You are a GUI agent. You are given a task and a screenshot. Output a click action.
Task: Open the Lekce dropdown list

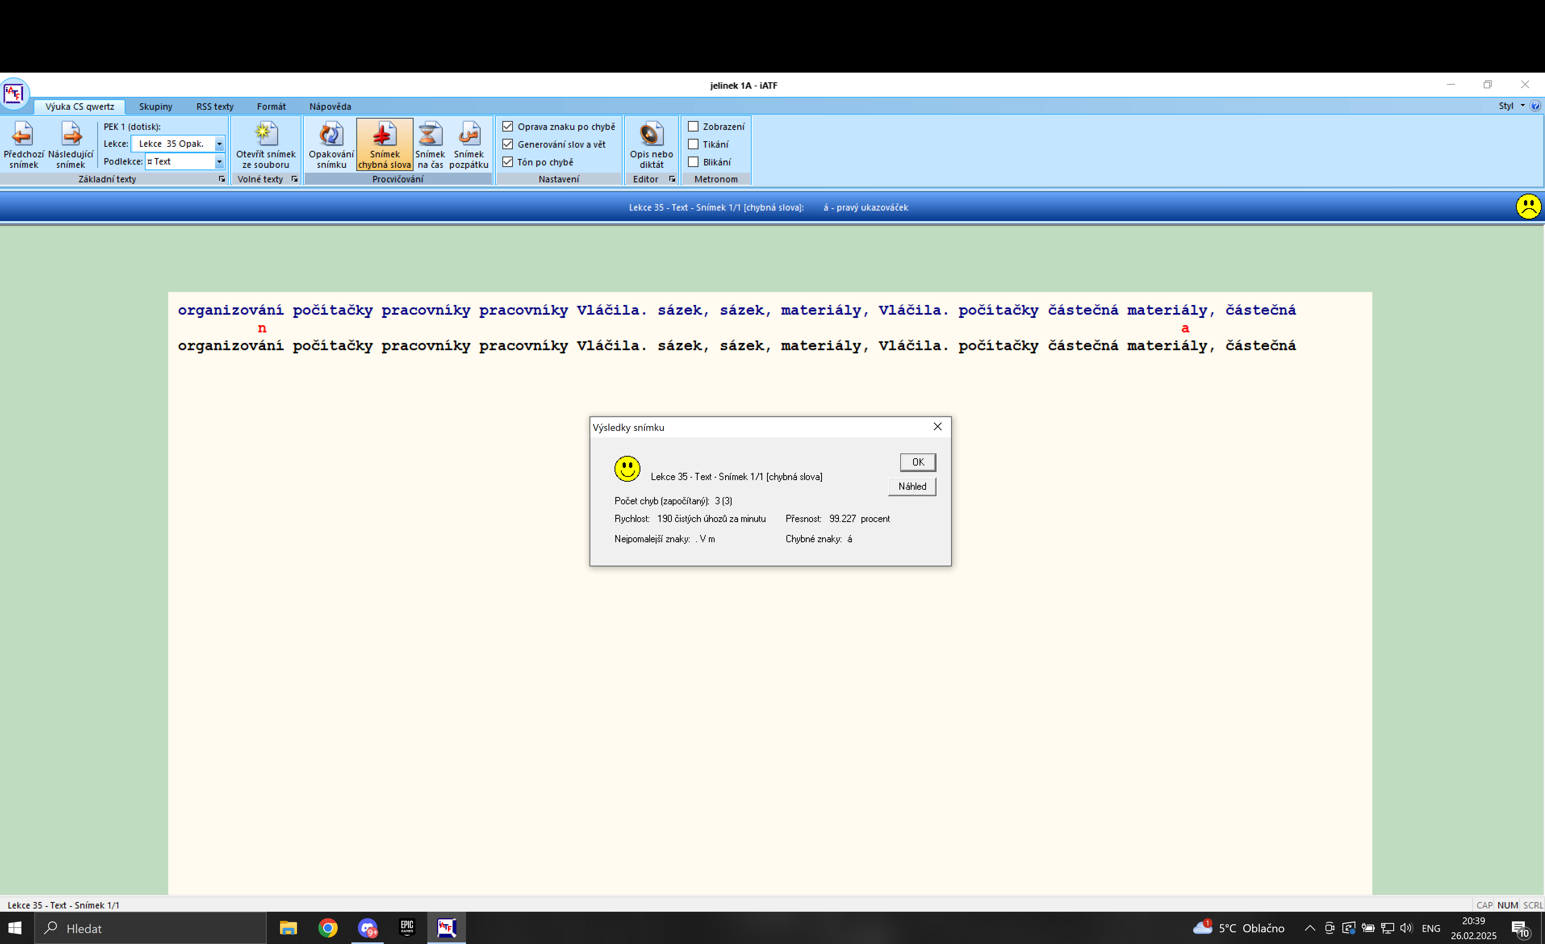pyautogui.click(x=219, y=144)
